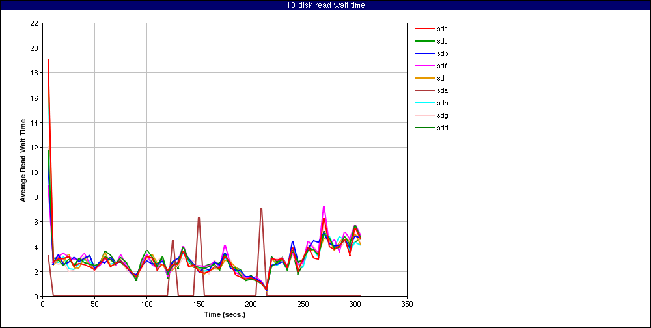Select the sdg legend label

[x=443, y=115]
